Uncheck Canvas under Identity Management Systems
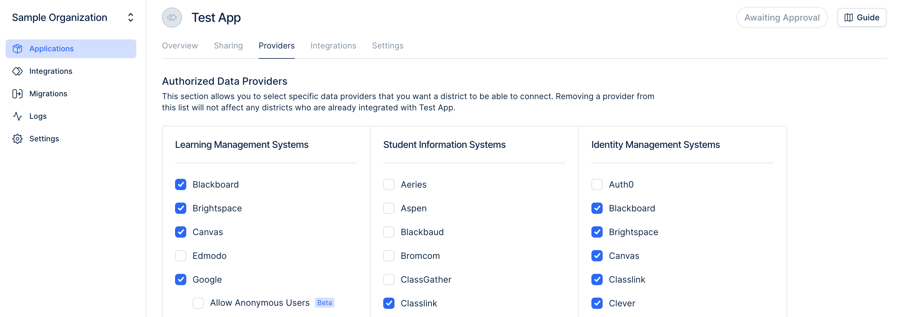 click(597, 255)
